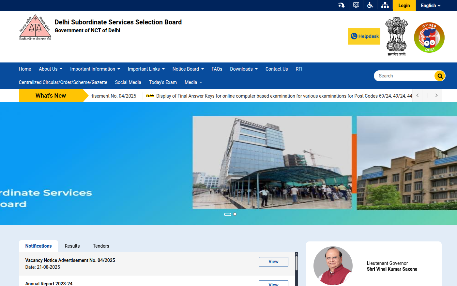Open the screen reader access icon
Image resolution: width=457 pixels, height=286 pixels.
coord(356,5)
